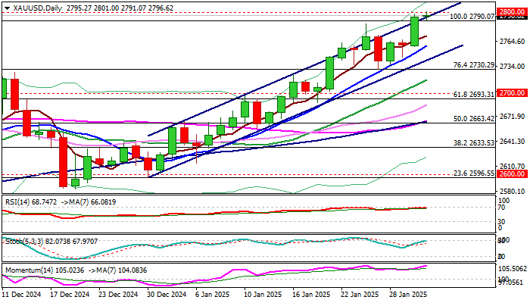
Task: Click the 6 Jan 2025 date marker
Action: 213,295
